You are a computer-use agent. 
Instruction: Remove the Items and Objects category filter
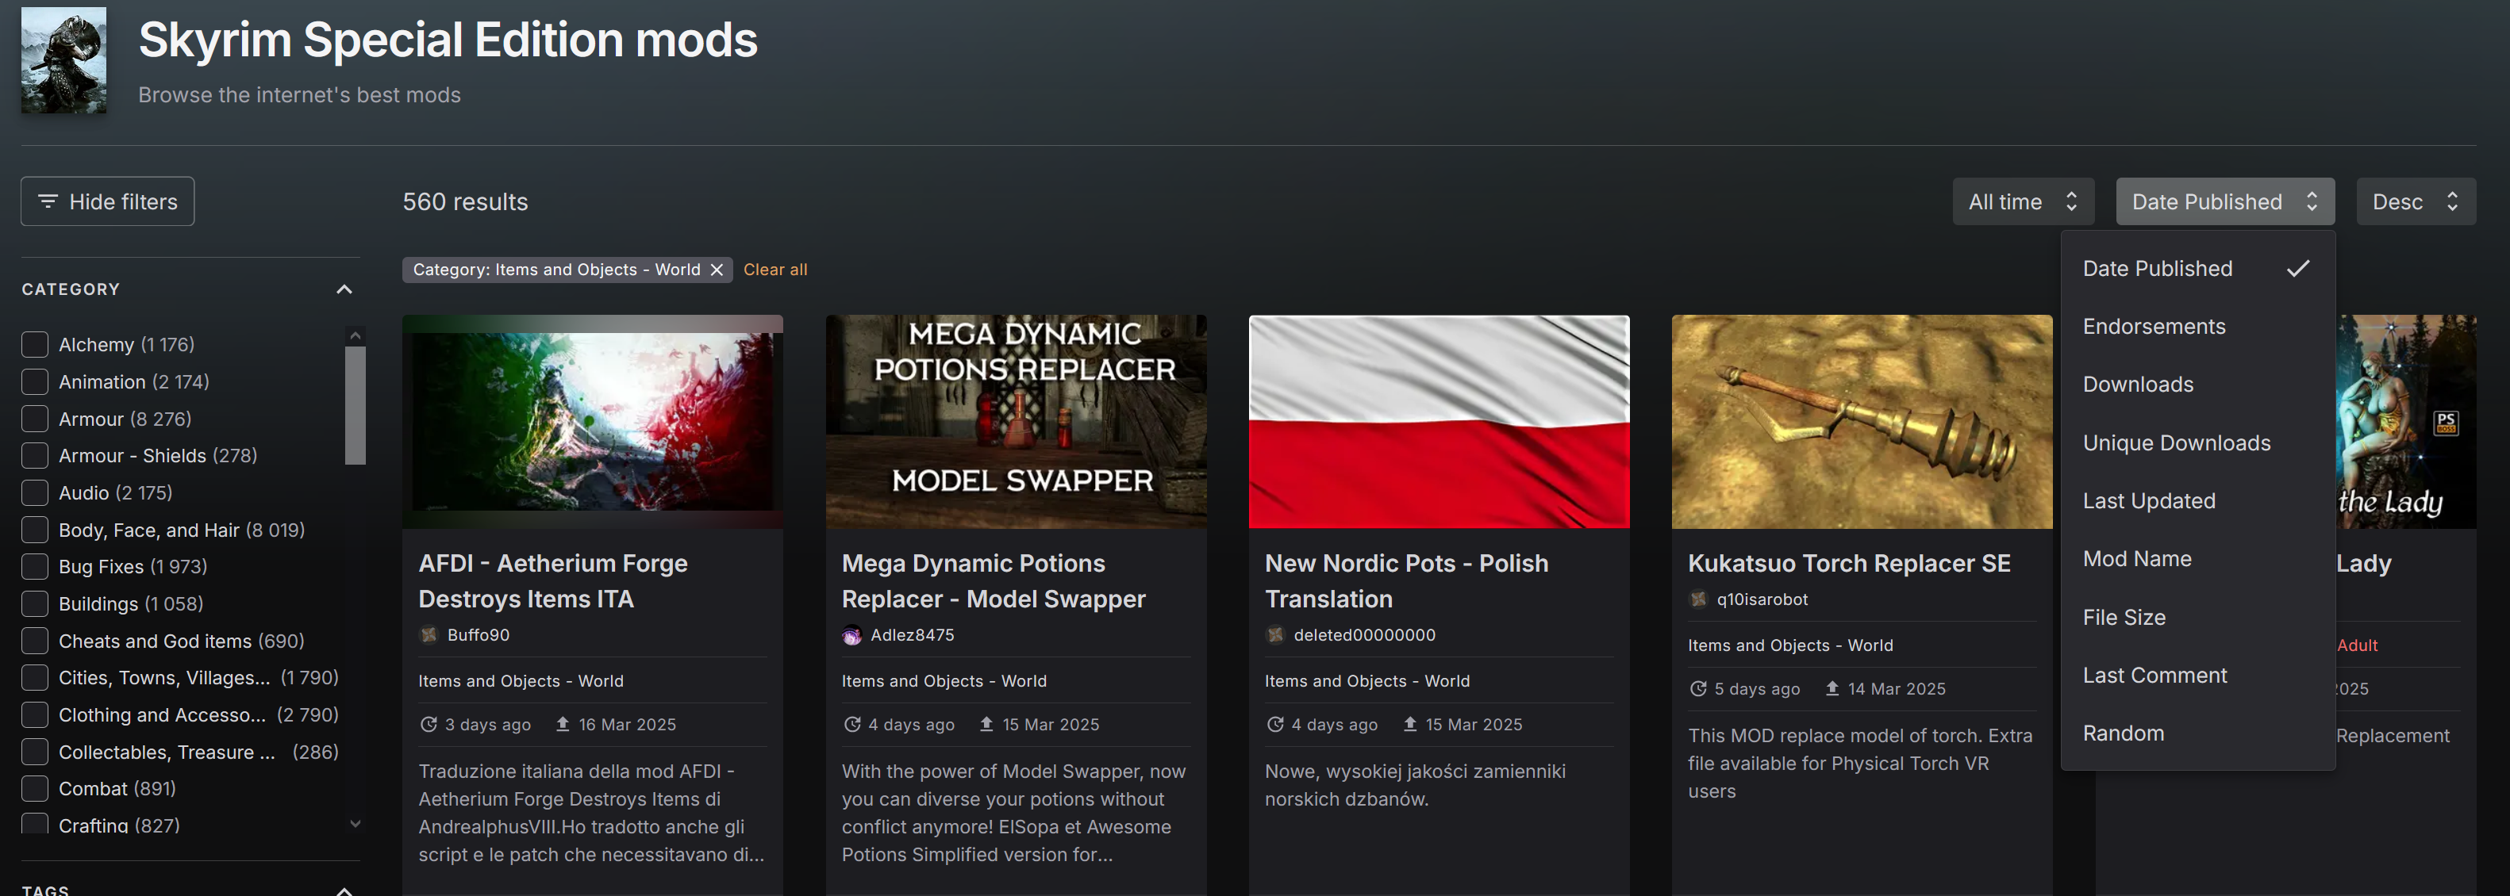[717, 270]
